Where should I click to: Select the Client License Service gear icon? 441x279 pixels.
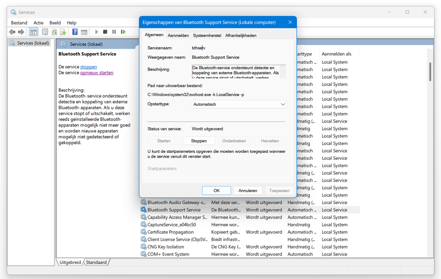pos(143,239)
